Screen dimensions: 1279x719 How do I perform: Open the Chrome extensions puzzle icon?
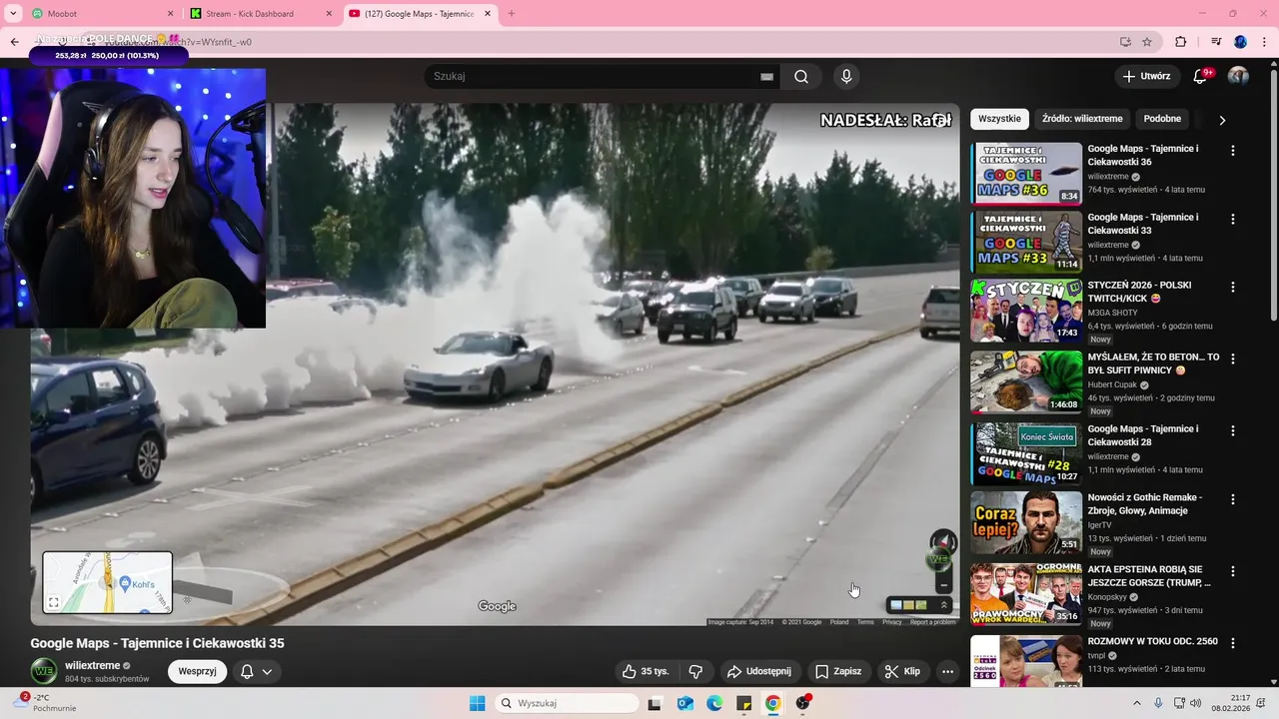[x=1180, y=42]
